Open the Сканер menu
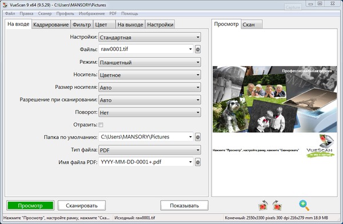 [45, 14]
